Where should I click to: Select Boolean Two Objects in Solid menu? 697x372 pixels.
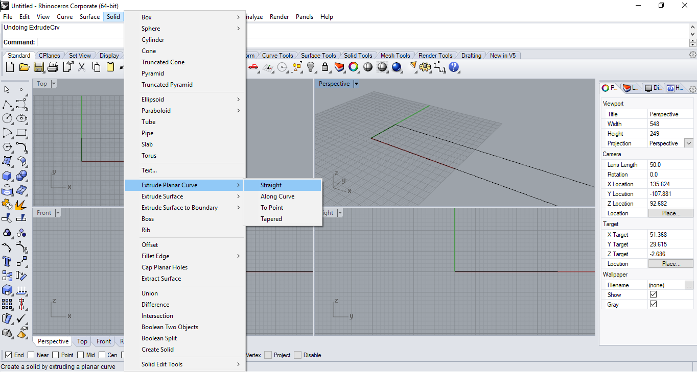[x=170, y=327]
